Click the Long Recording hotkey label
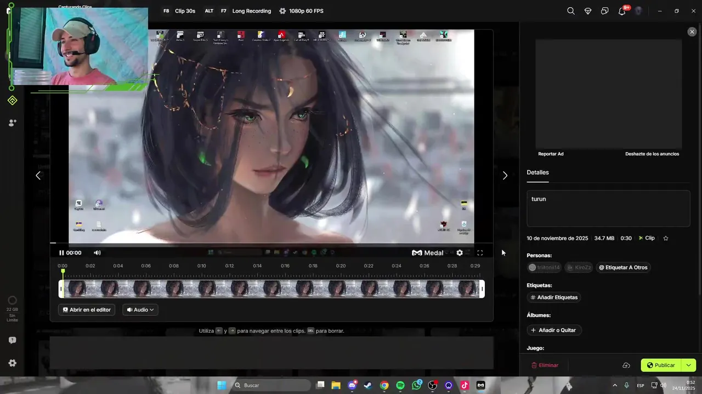Screen dimensions: 702x394 (x=251, y=11)
